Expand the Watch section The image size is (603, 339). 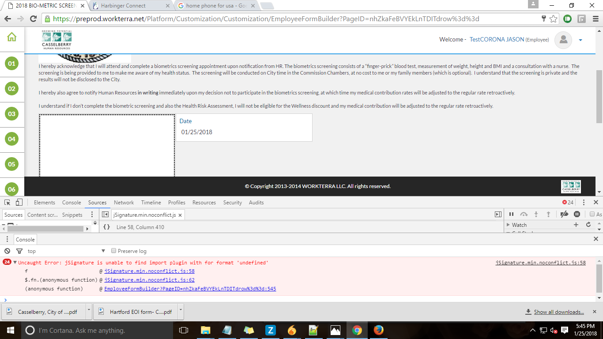(508, 225)
